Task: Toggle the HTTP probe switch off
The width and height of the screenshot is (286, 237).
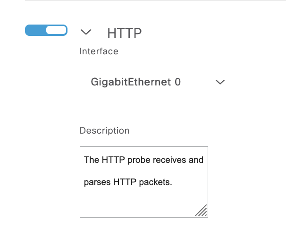Action: (x=46, y=31)
